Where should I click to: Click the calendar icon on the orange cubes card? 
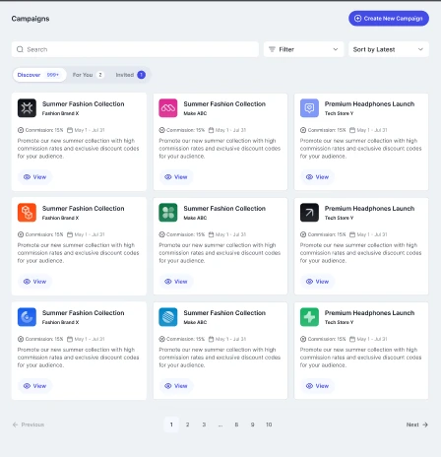[70, 234]
